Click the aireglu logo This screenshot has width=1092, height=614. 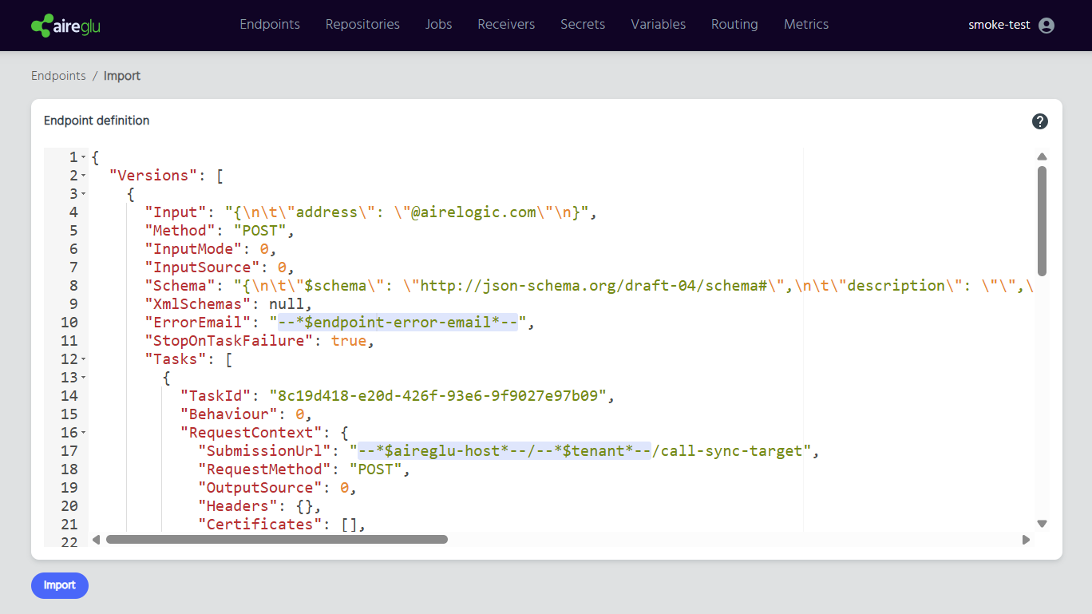click(65, 26)
